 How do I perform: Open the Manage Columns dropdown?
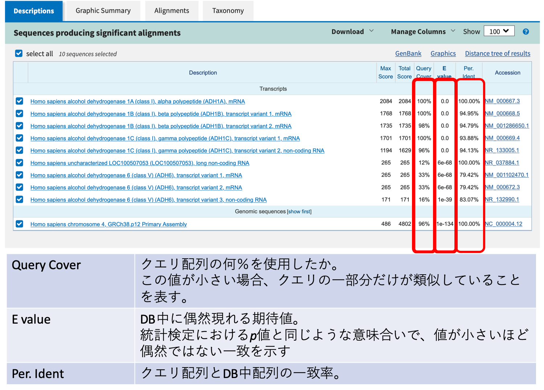click(423, 32)
